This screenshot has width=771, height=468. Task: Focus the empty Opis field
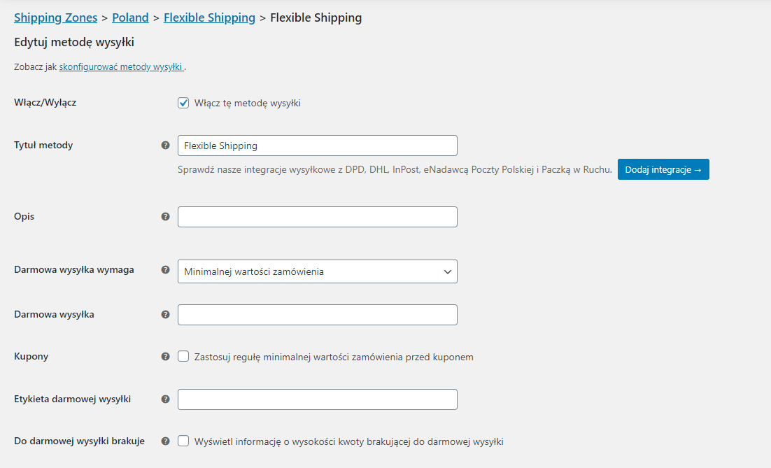(x=317, y=216)
